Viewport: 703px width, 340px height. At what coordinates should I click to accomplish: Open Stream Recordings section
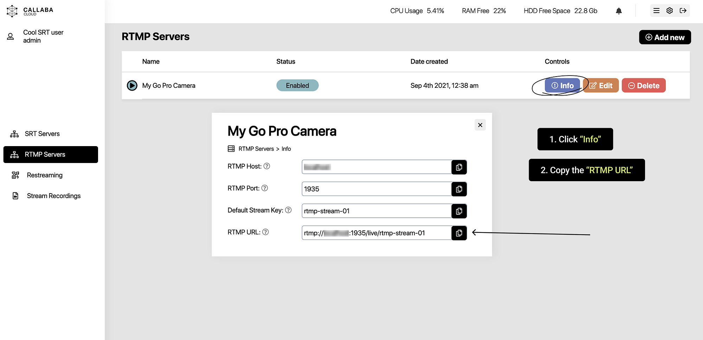[x=51, y=196]
